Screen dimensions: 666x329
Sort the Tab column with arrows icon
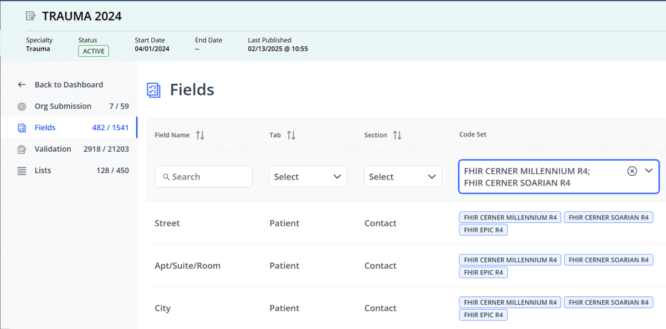(x=291, y=135)
